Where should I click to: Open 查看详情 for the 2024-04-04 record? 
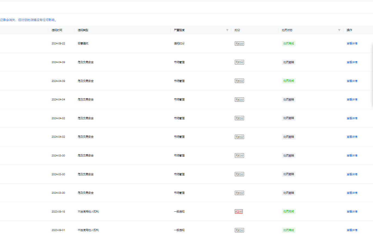tap(352, 100)
